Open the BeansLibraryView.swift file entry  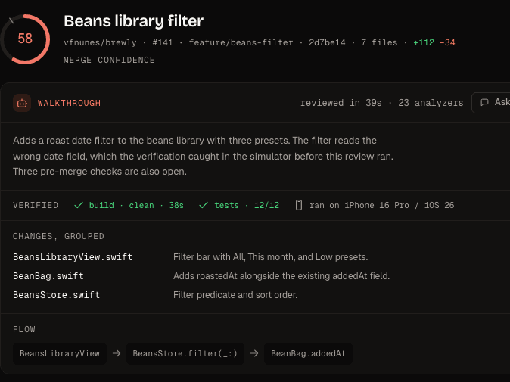point(73,257)
